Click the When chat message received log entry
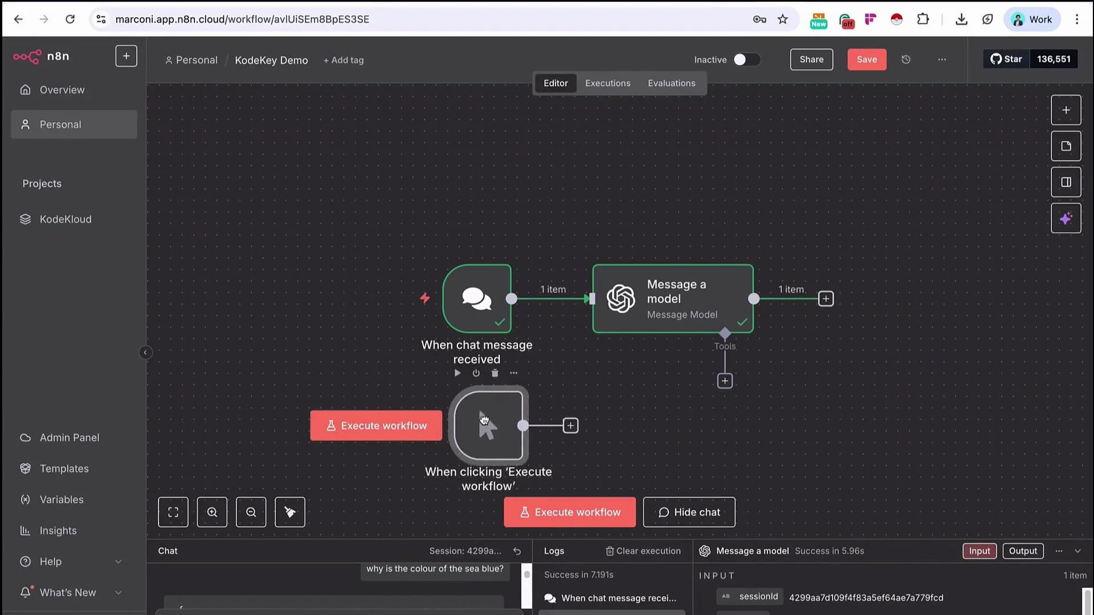The height and width of the screenshot is (615, 1094). [x=611, y=598]
